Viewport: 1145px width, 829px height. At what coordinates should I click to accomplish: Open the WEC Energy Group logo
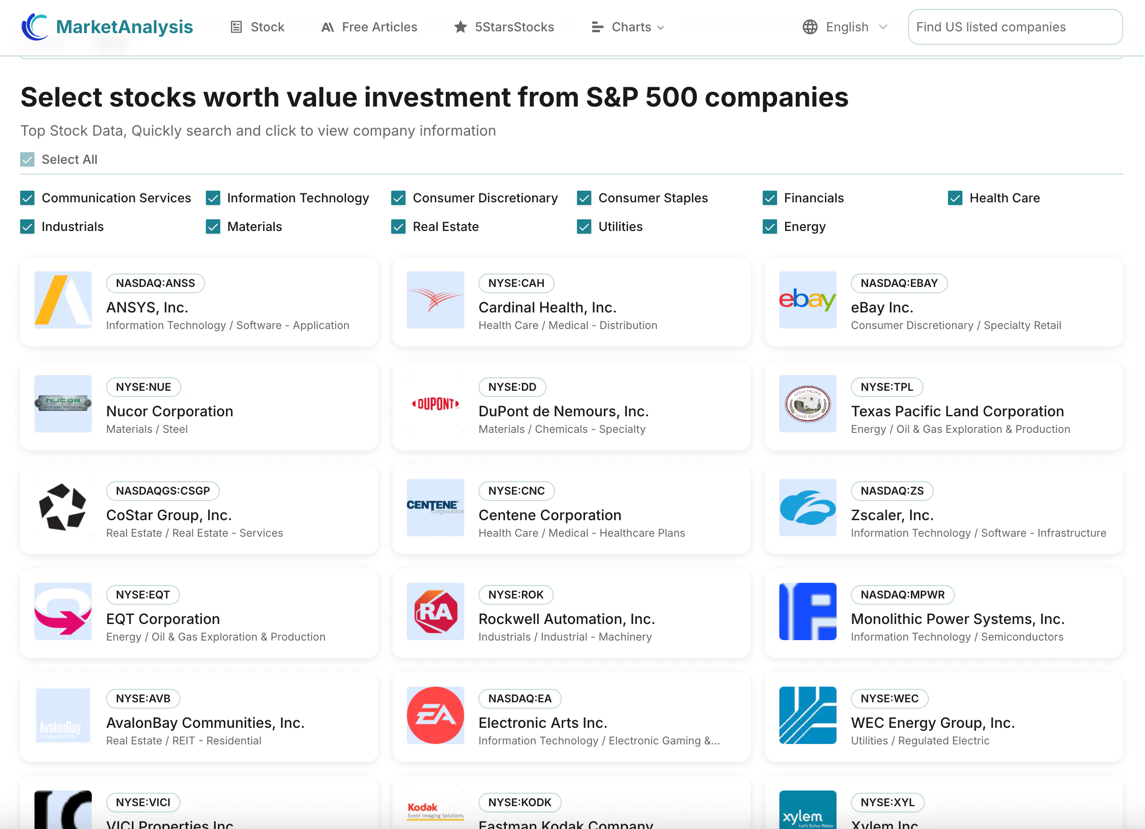click(808, 715)
